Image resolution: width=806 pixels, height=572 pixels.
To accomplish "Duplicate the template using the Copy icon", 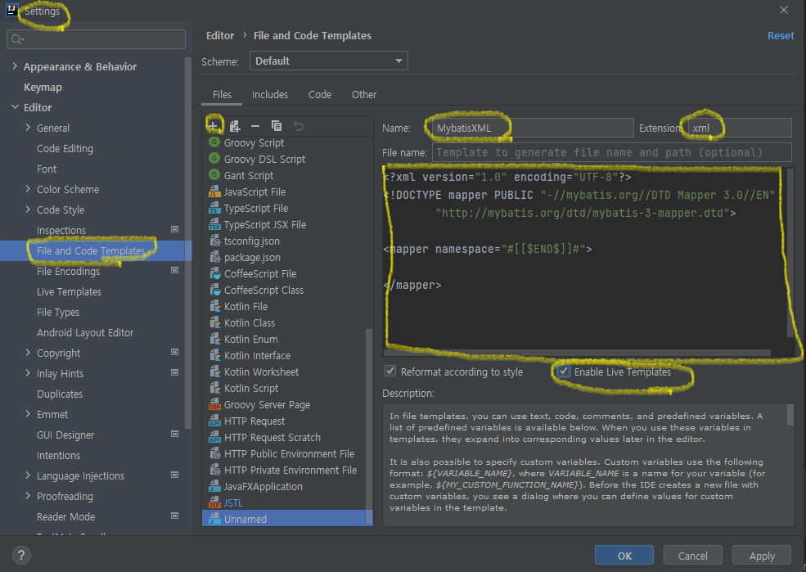I will 275,124.
